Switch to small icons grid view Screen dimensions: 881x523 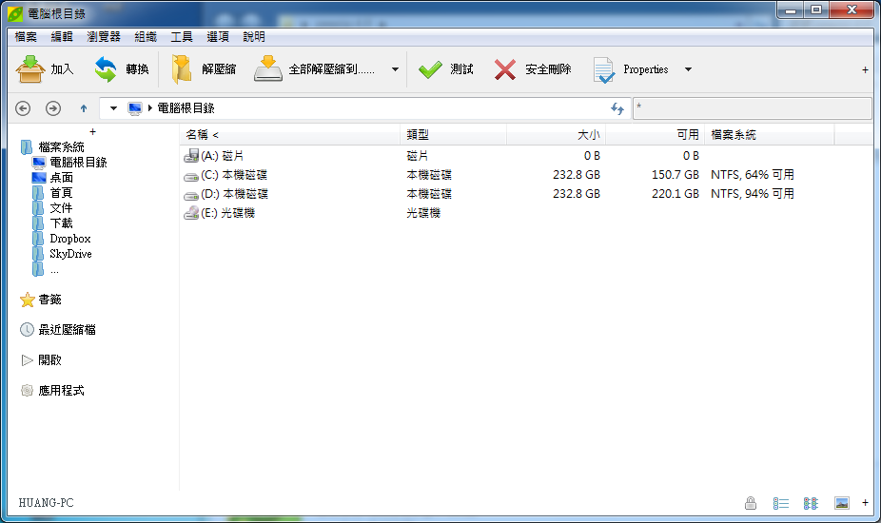tap(811, 503)
